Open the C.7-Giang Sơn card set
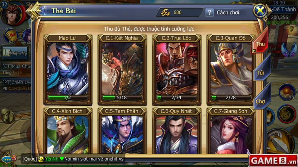 231,131
